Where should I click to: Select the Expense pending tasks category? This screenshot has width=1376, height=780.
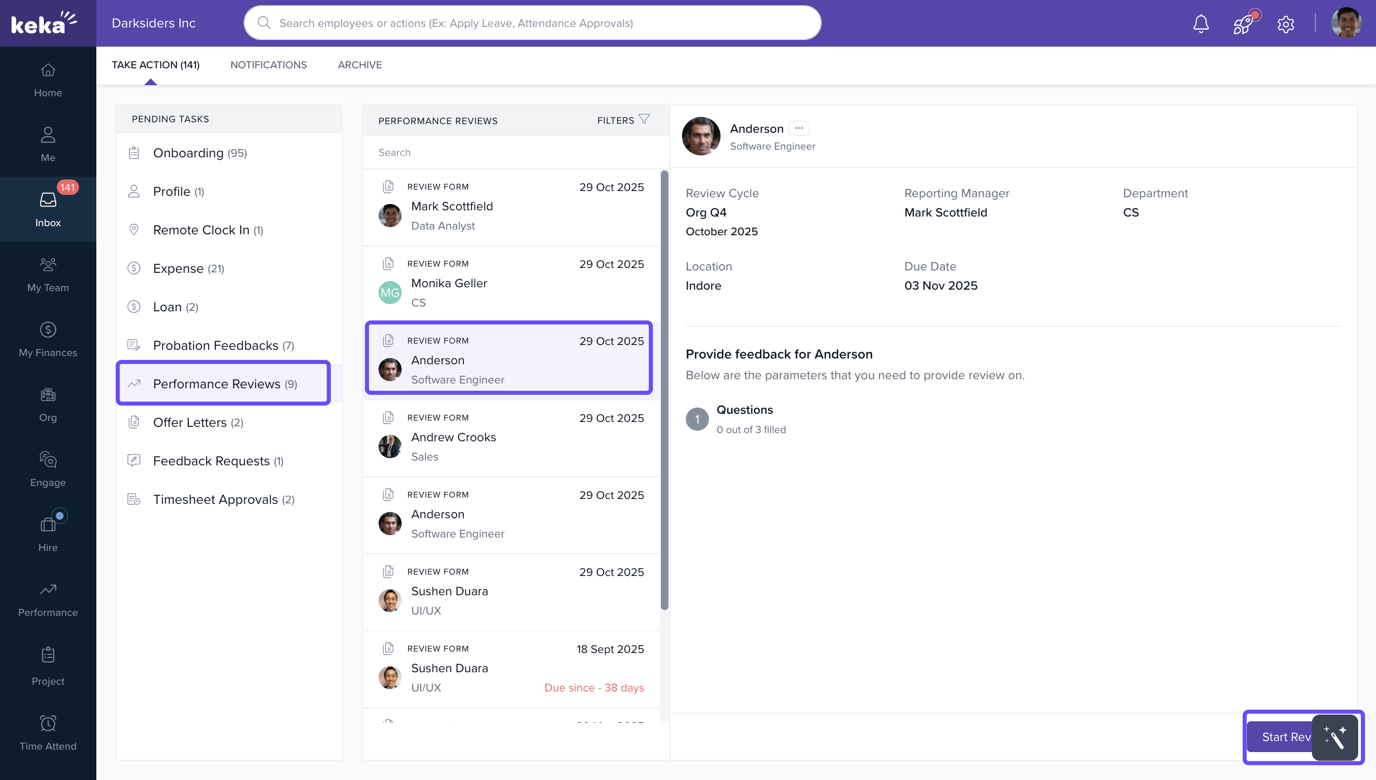click(x=188, y=269)
